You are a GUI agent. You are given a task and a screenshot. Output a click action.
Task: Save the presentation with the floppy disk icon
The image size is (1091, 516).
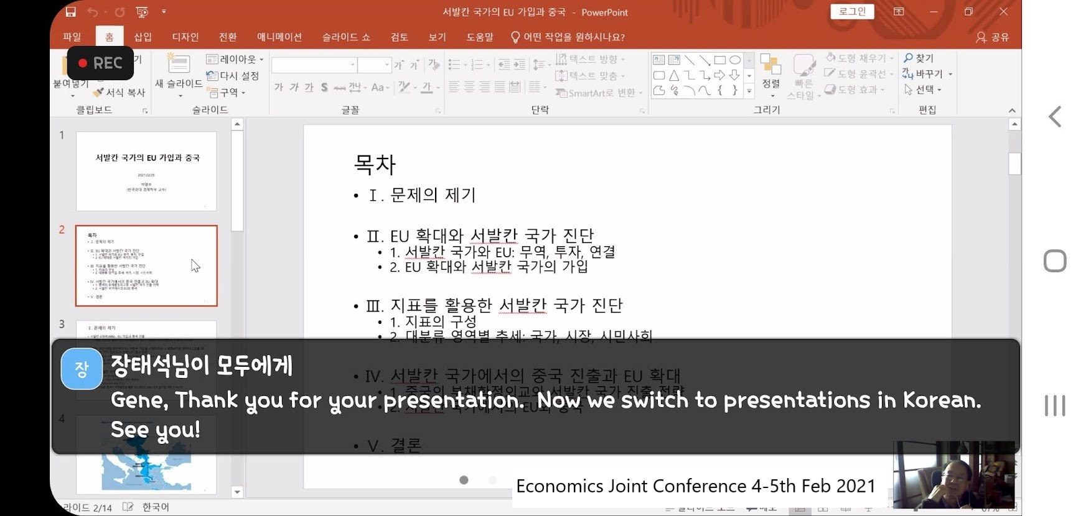(70, 12)
